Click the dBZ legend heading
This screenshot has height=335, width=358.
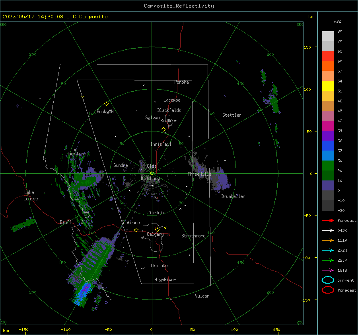click(x=337, y=22)
